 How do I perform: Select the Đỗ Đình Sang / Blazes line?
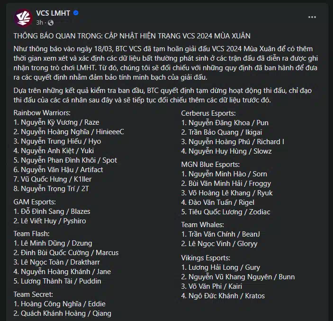coord(52,211)
